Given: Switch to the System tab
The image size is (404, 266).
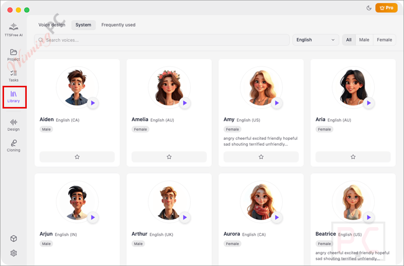Looking at the screenshot, I should [83, 25].
